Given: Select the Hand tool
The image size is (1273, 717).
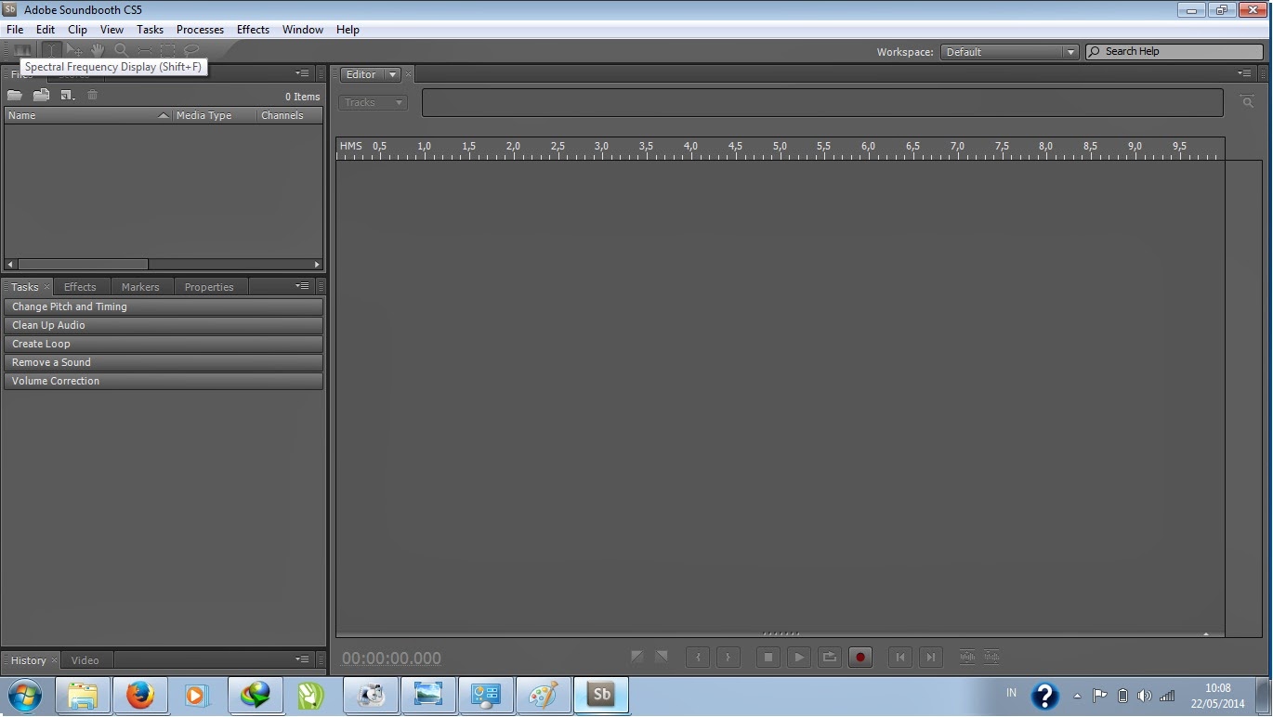Looking at the screenshot, I should tap(98, 50).
